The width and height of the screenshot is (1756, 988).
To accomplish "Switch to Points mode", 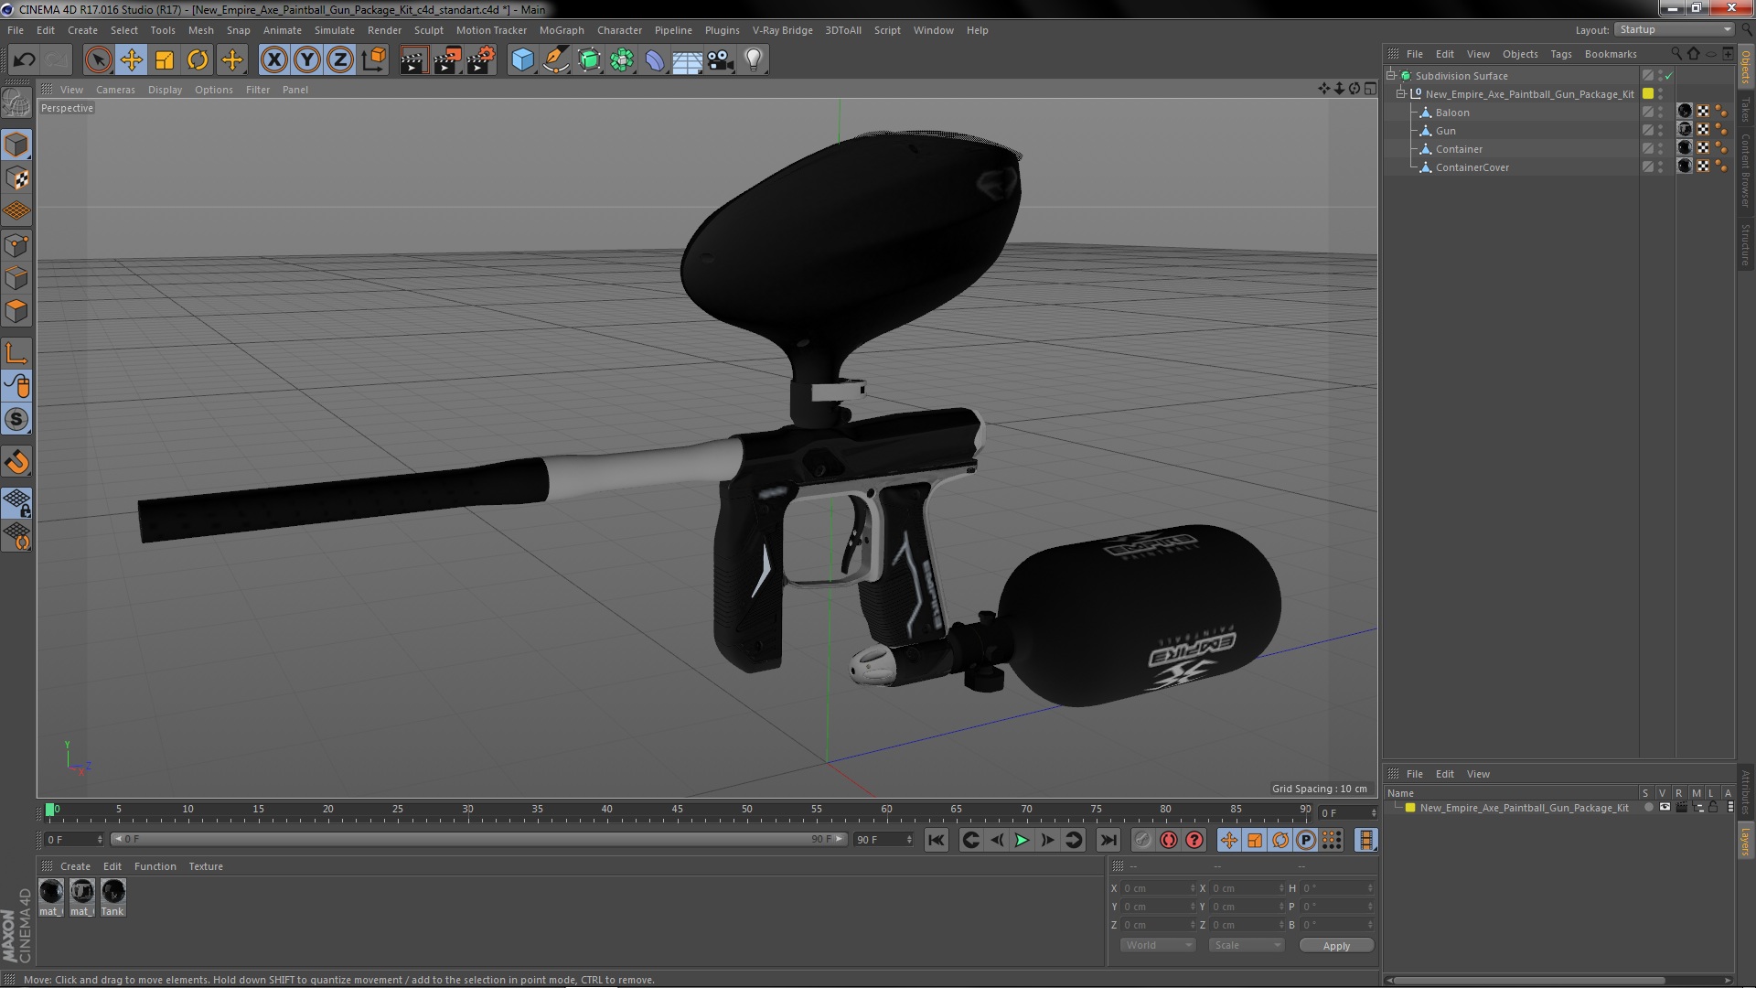I will coord(16,245).
